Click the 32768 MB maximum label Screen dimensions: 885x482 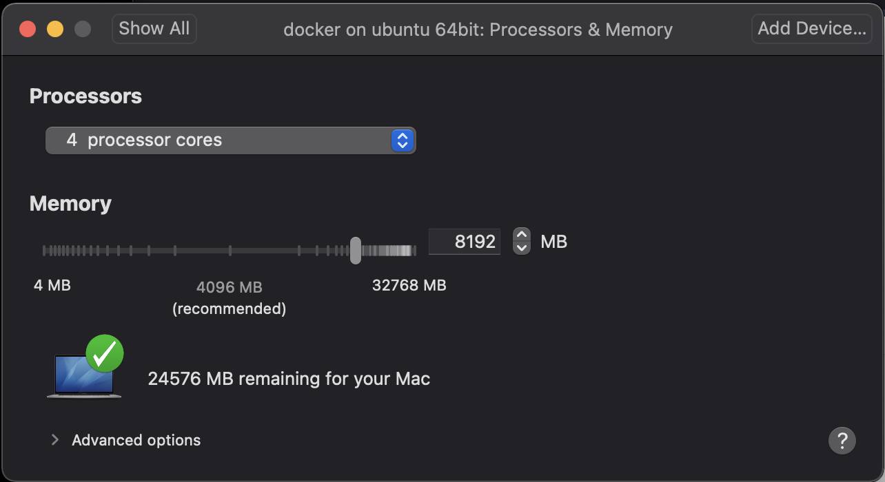point(409,285)
